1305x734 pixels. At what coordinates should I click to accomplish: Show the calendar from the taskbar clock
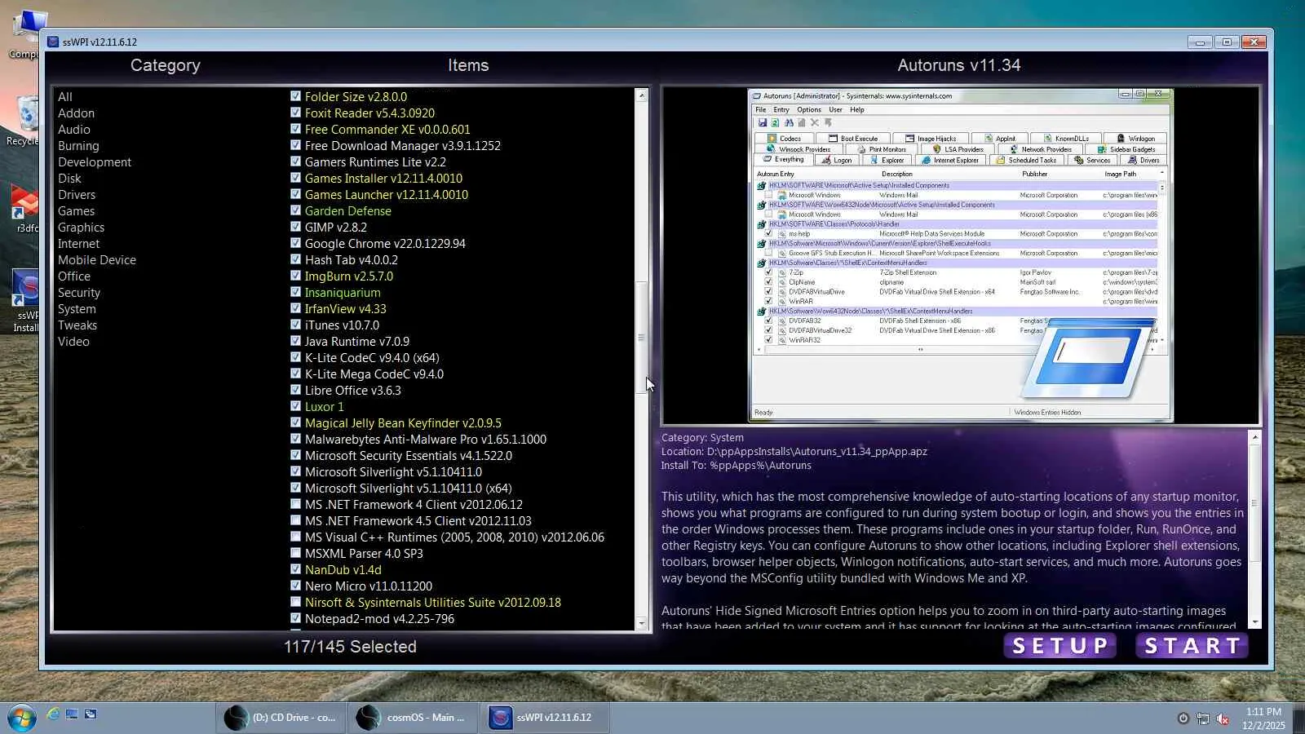pyautogui.click(x=1263, y=718)
